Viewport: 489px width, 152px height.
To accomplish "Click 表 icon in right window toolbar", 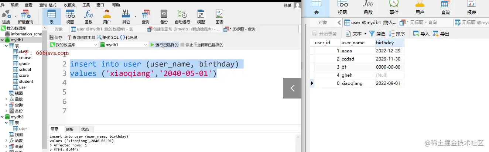I will pos(317,7).
